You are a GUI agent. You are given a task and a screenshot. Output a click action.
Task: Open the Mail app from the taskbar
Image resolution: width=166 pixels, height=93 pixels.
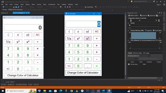(x=50, y=91)
